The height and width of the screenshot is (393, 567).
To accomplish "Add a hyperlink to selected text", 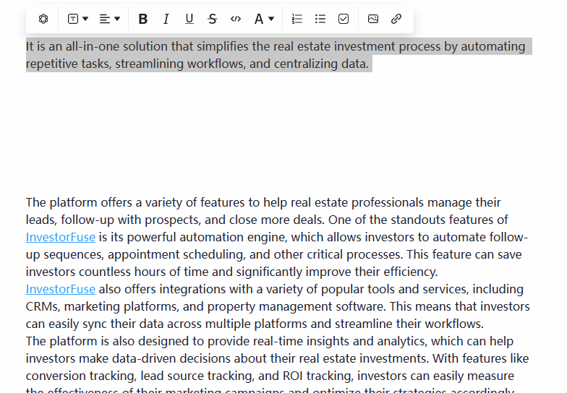I will [396, 19].
